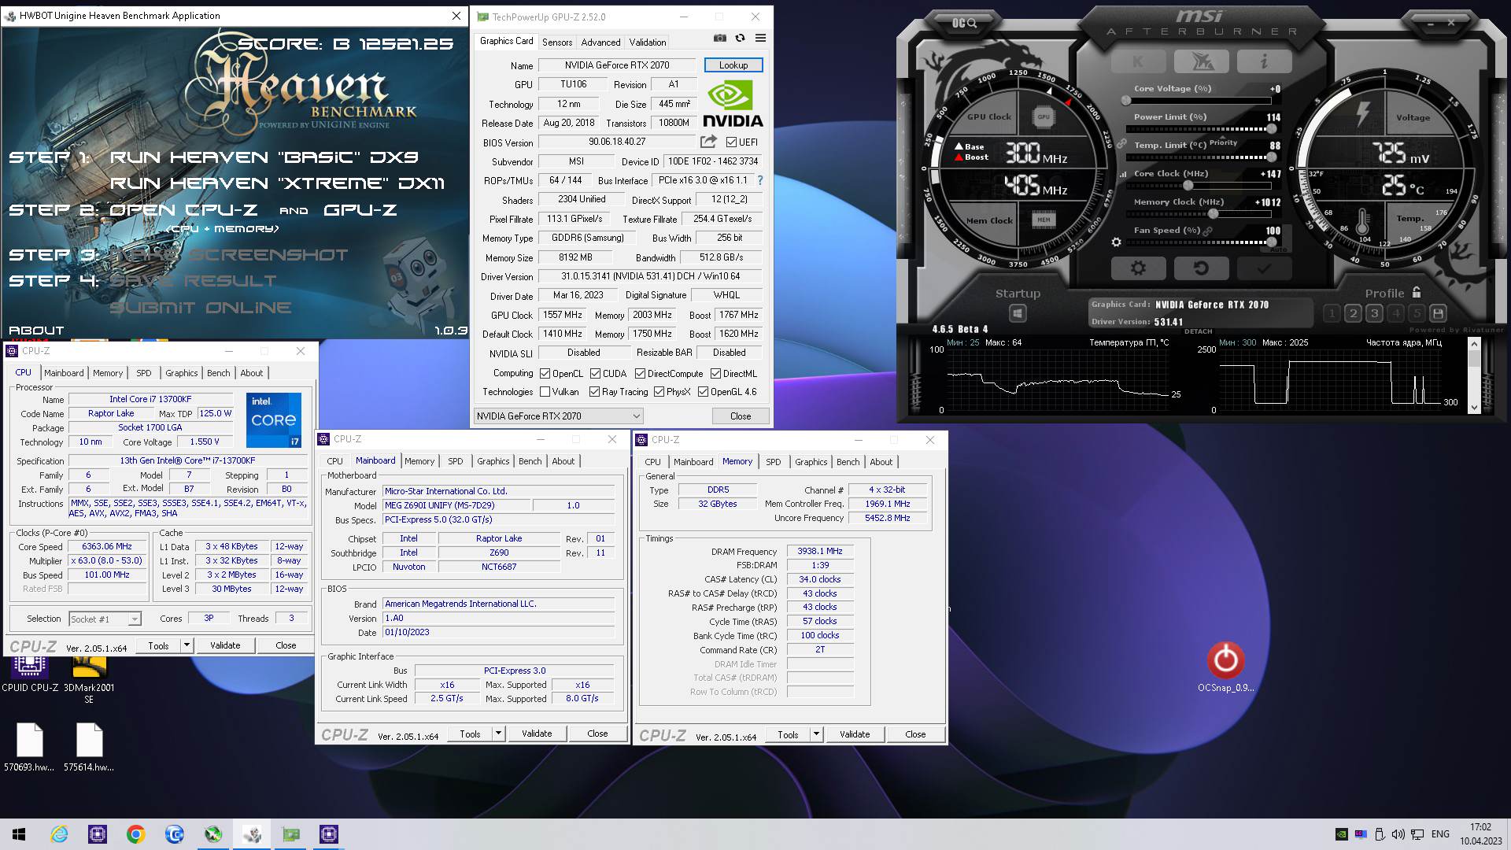Toggle the Afterburner profile lock icon
The width and height of the screenshot is (1511, 850).
point(1417,292)
